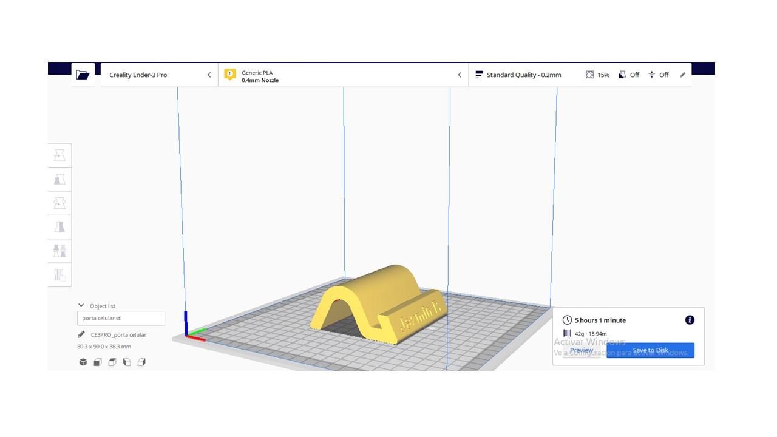Click the info icon beside print time
Image resolution: width=777 pixels, height=437 pixels.
click(x=690, y=320)
